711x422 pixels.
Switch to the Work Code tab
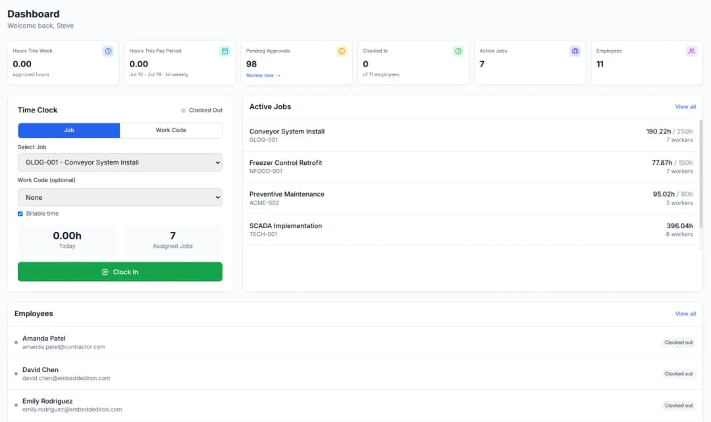(171, 130)
